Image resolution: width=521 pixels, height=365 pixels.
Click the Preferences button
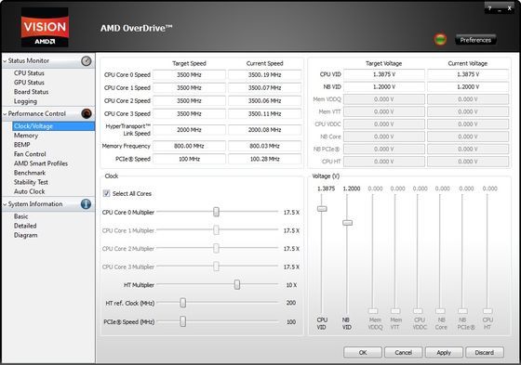475,40
